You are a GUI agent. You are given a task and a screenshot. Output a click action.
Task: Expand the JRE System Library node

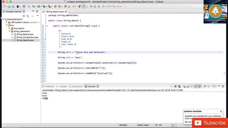[7, 22]
